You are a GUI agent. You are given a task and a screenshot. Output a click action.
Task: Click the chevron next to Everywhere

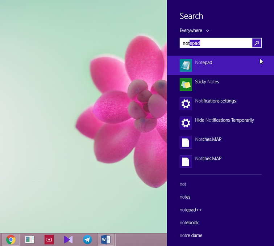(x=207, y=31)
